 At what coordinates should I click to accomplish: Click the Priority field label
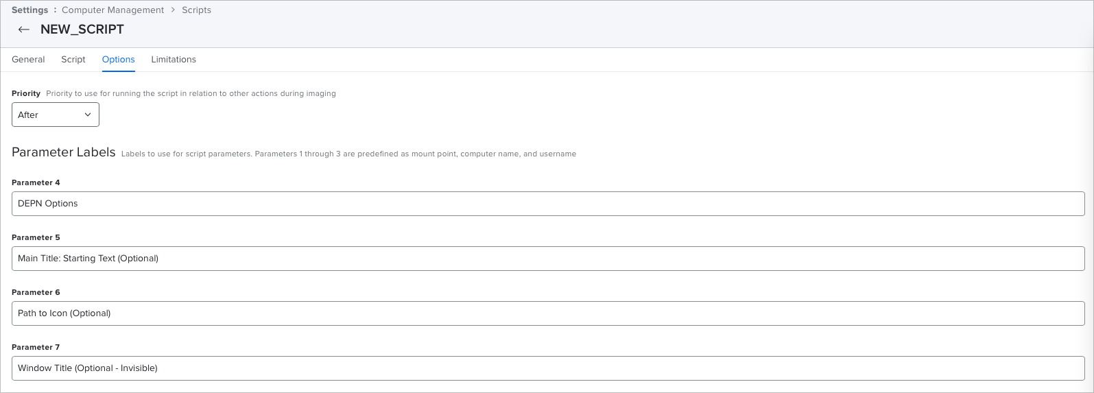click(26, 93)
